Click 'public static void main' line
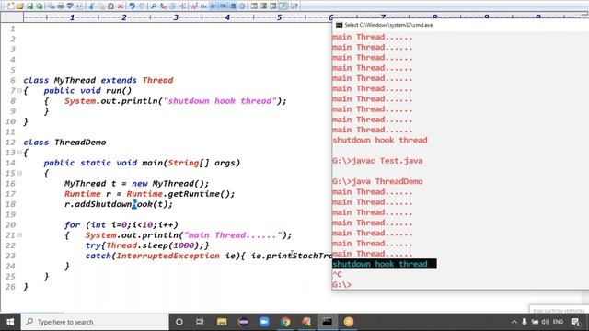The height and width of the screenshot is (331, 589). (142, 163)
